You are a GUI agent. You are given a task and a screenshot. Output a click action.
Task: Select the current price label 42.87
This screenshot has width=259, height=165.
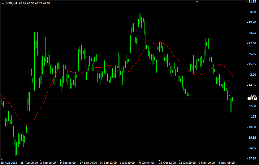(253, 99)
